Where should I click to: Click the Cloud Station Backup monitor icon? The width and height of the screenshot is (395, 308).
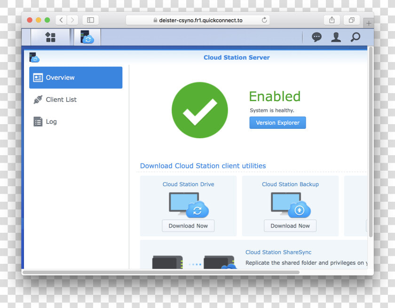(291, 205)
